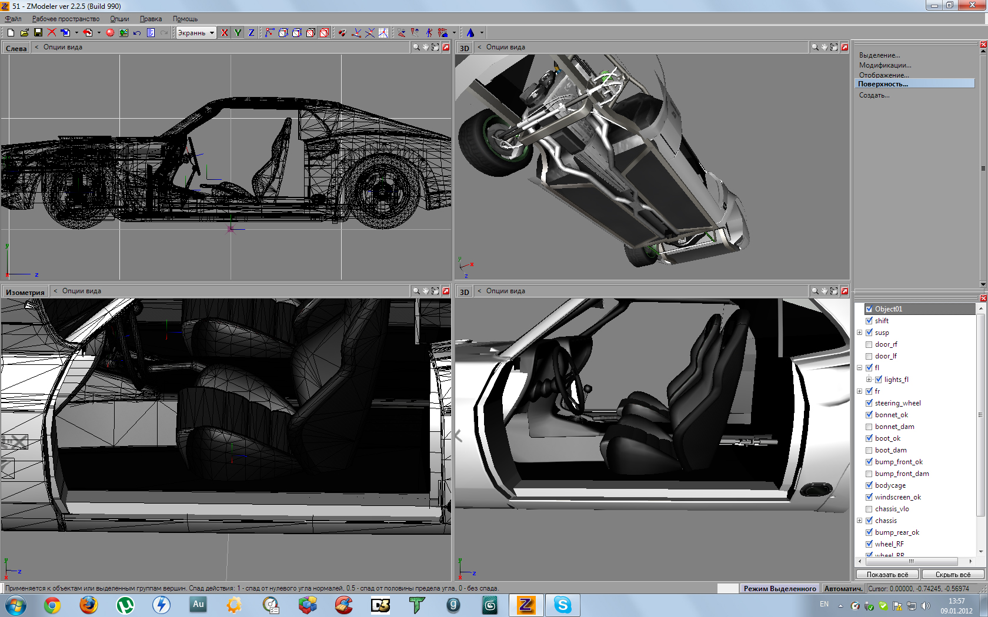Show the bonnet_dam object
988x617 pixels.
tap(869, 427)
